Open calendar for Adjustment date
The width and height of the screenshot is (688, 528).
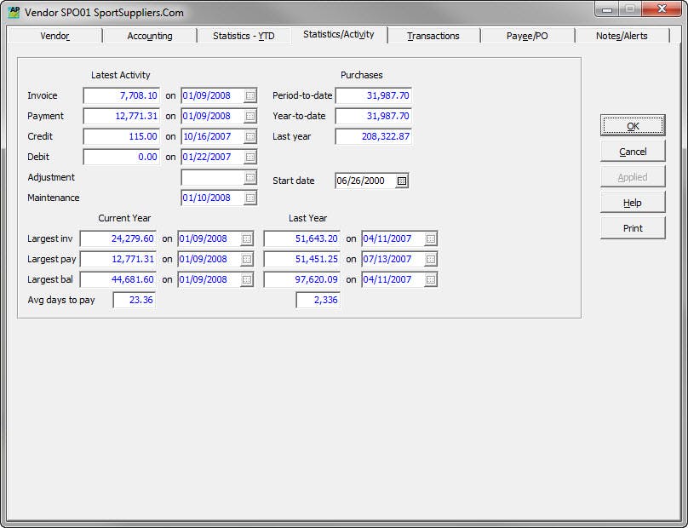[x=250, y=177]
